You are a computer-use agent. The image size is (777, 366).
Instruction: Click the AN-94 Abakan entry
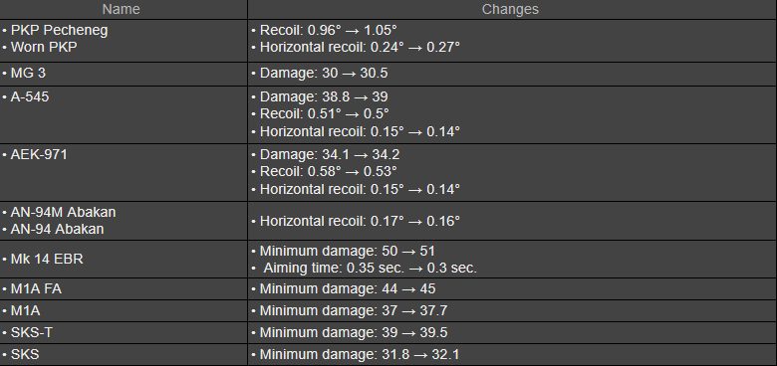57,230
